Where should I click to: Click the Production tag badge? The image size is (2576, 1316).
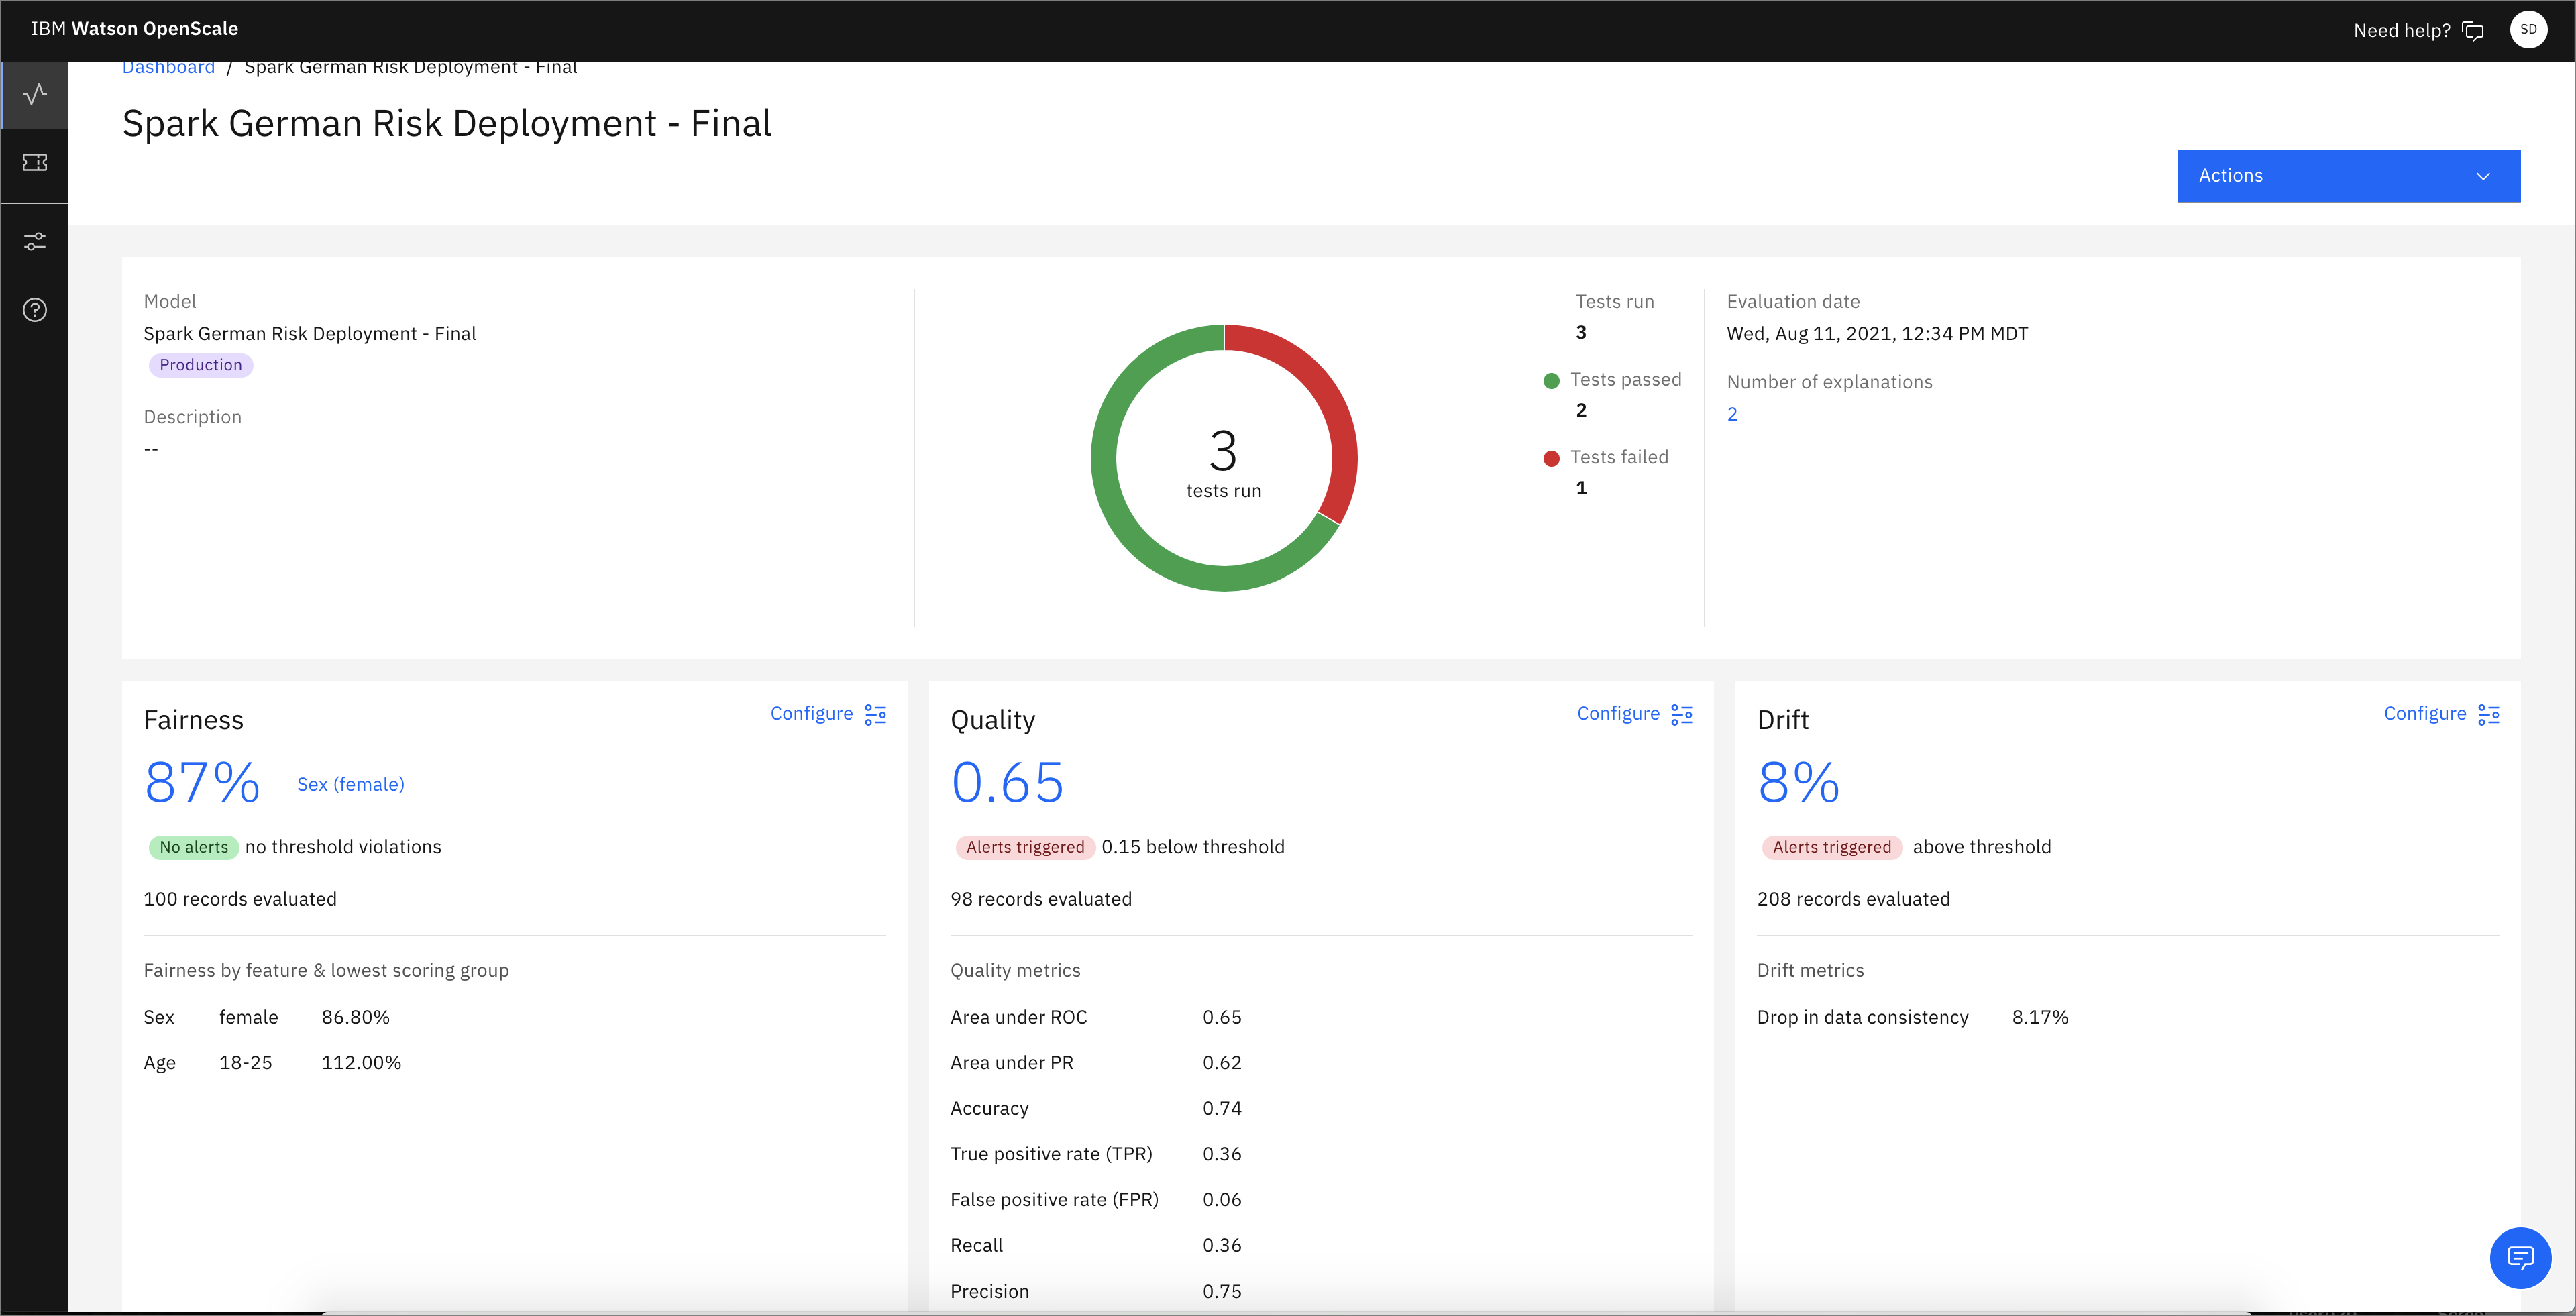click(200, 365)
